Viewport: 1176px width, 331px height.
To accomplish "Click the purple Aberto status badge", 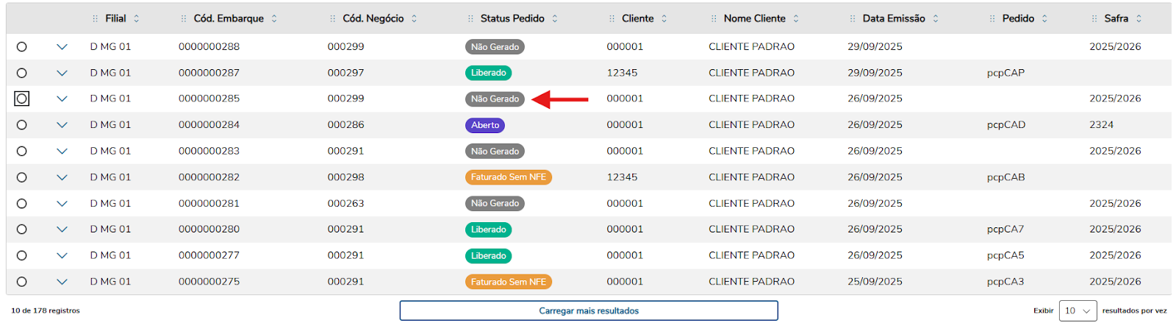I will pos(485,125).
